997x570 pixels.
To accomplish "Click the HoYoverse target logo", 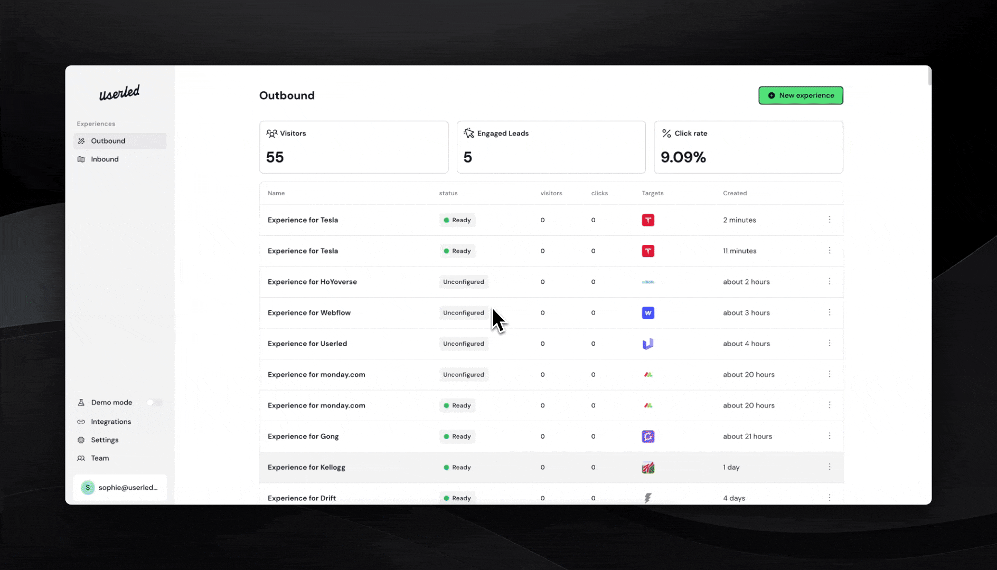I will click(x=648, y=282).
